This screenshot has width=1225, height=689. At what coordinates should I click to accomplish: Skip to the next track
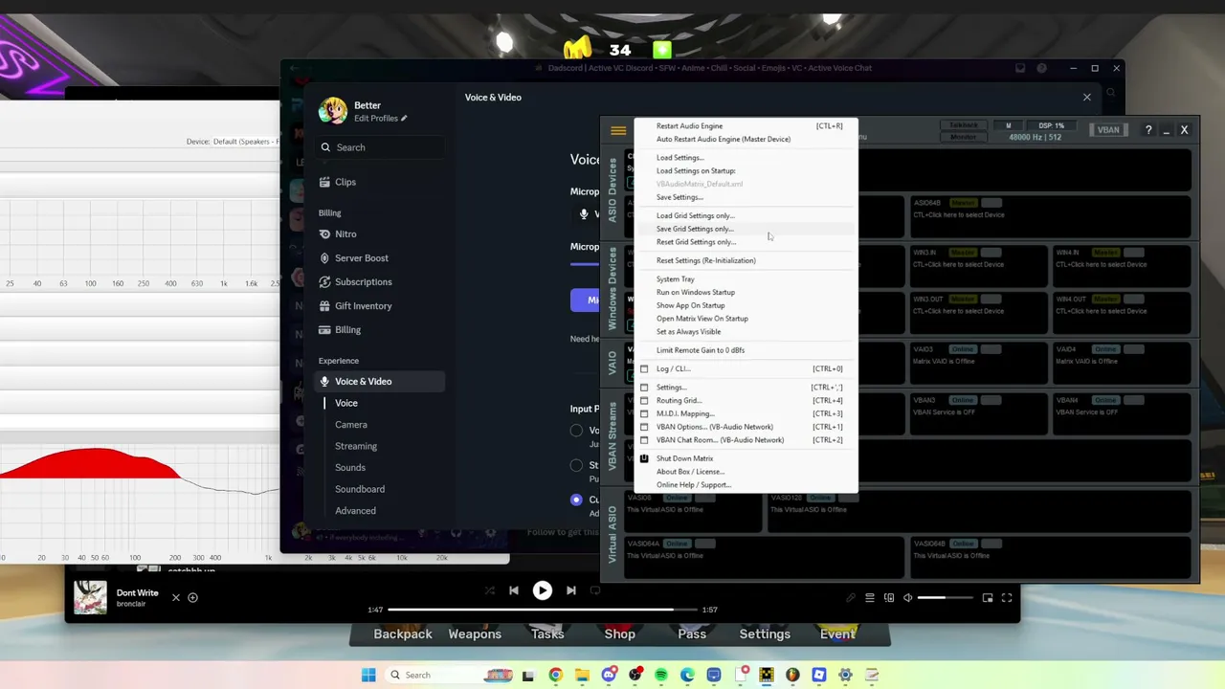pos(571,590)
